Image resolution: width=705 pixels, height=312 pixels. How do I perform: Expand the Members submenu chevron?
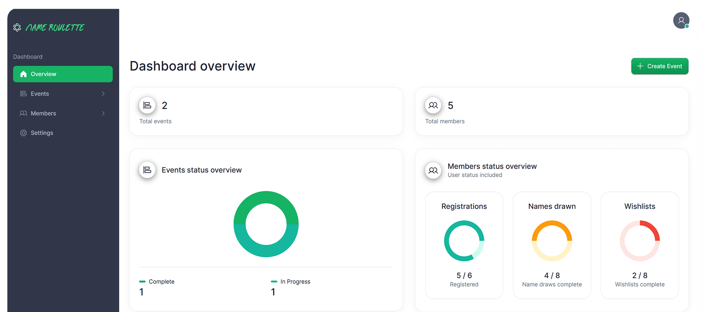point(103,113)
